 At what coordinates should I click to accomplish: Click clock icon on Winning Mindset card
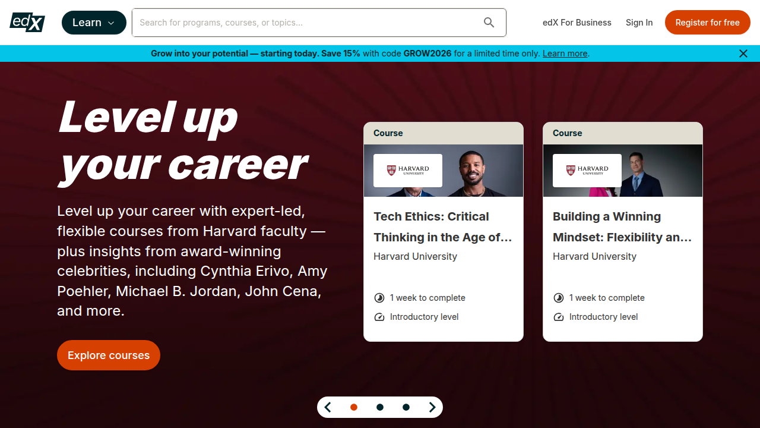point(559,298)
